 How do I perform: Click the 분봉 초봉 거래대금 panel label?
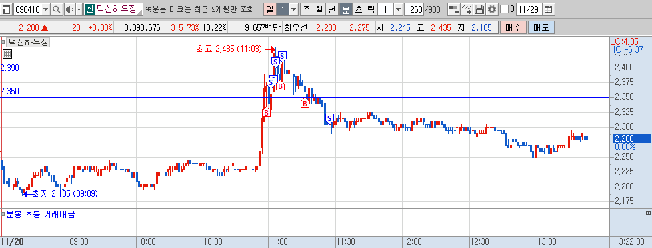tap(41, 214)
